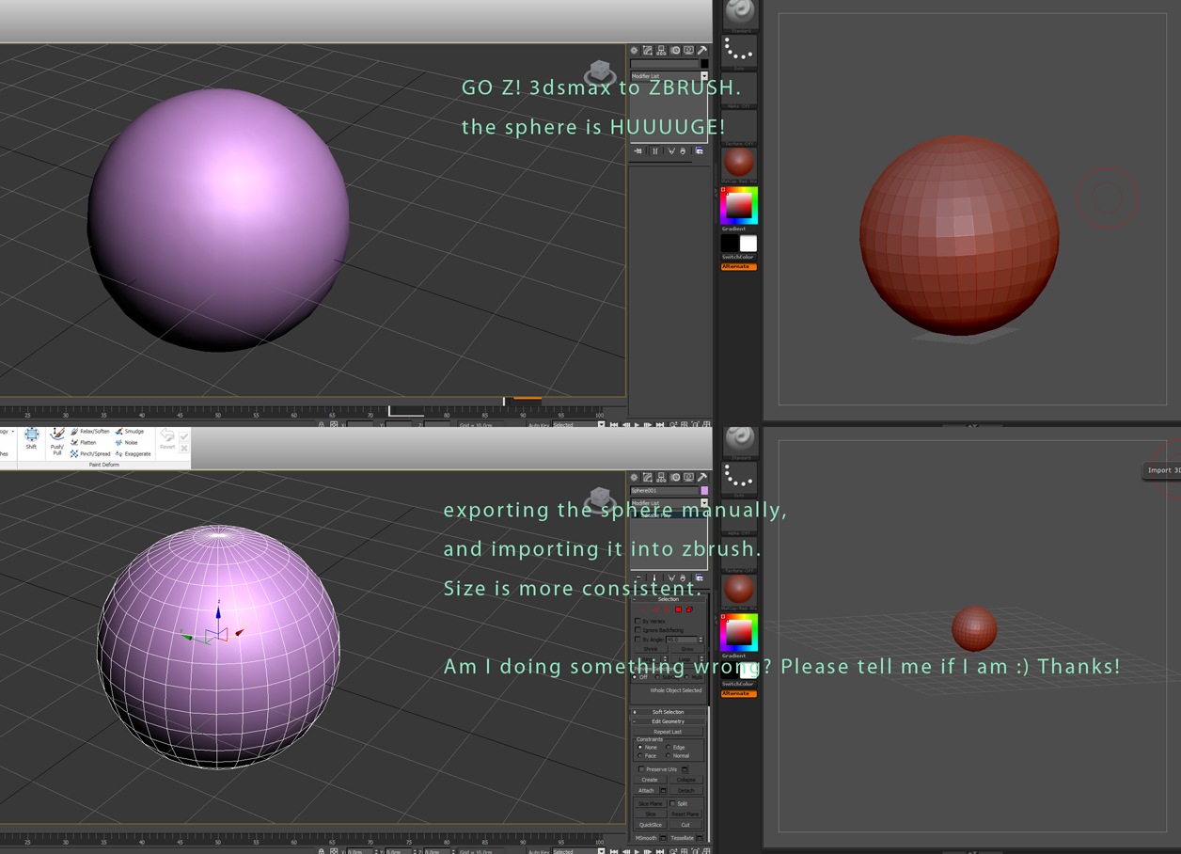Switch to Vertex sub-object level
The image size is (1181, 854).
pos(643,609)
